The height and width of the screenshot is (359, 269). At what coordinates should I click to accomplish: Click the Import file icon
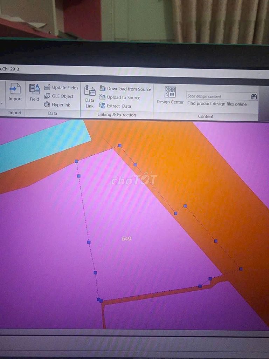pyautogui.click(x=15, y=90)
